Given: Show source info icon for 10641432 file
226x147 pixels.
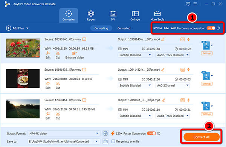Looking at the screenshot, I should (84, 70).
